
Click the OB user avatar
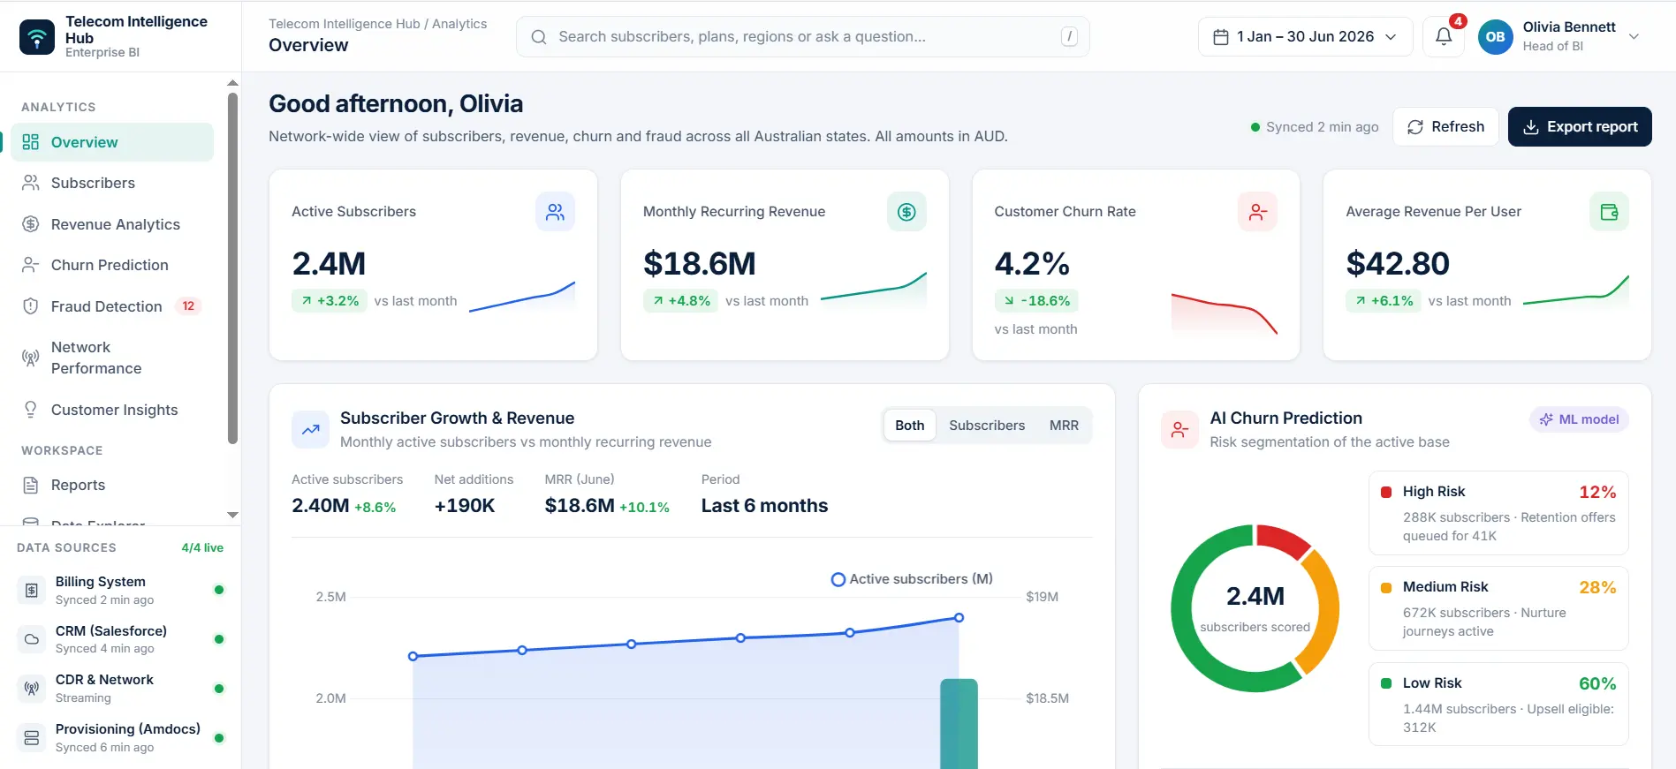(x=1495, y=37)
